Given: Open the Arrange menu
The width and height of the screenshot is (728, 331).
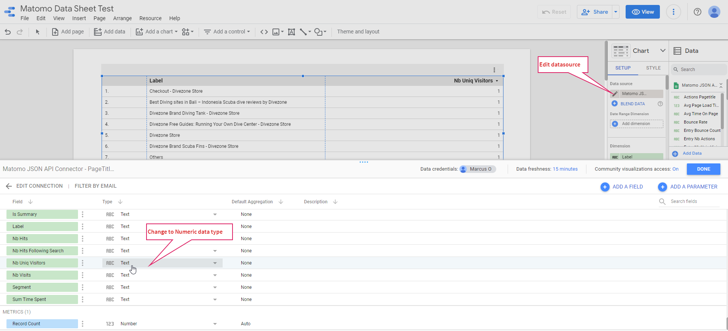Looking at the screenshot, I should tap(123, 18).
